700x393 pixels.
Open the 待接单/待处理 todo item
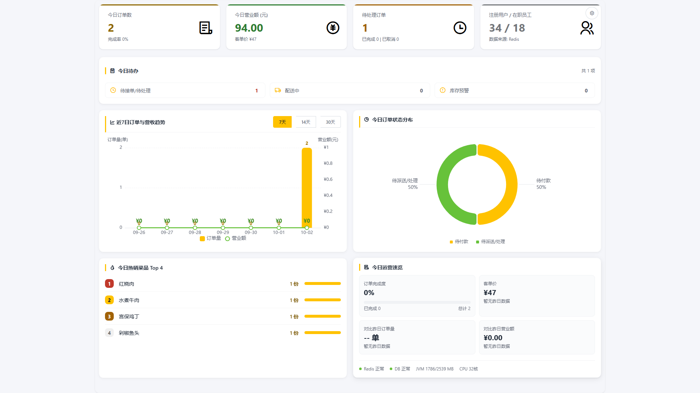[185, 90]
